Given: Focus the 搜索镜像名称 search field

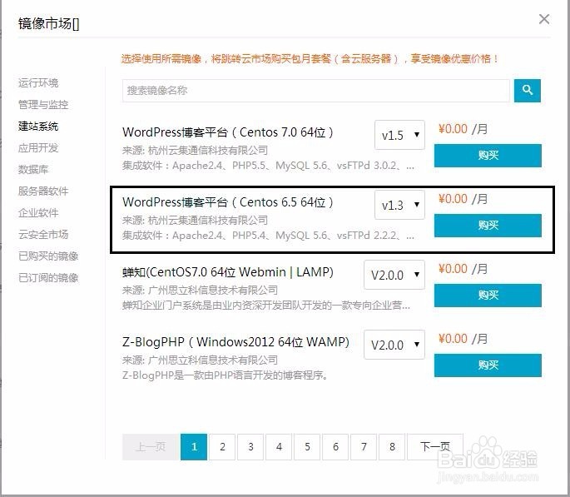Looking at the screenshot, I should [x=316, y=91].
